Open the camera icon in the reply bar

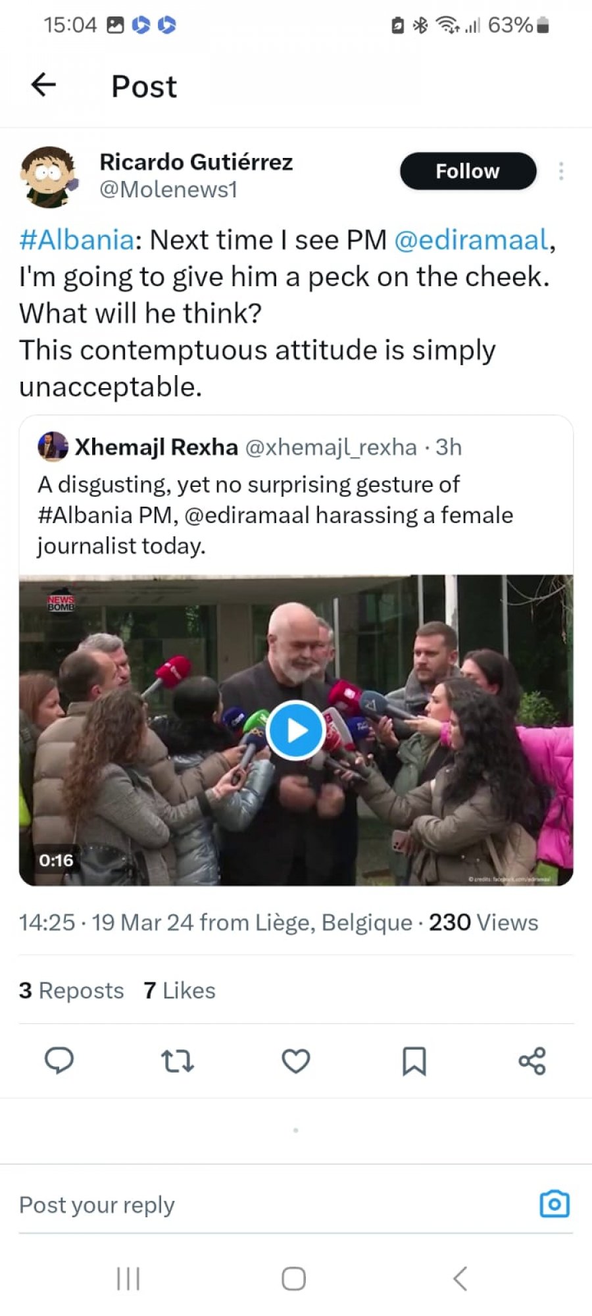point(555,1204)
